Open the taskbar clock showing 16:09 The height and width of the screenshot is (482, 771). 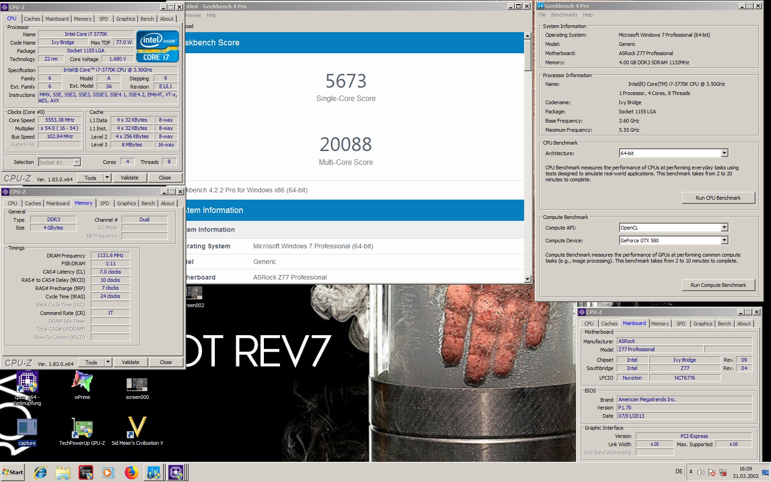click(745, 472)
